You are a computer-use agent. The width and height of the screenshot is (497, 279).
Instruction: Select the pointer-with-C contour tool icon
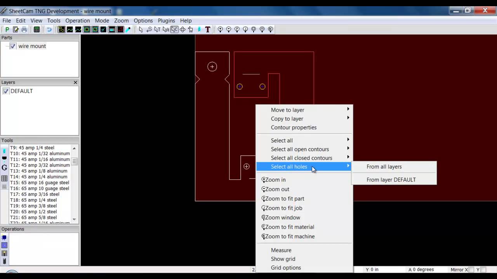tap(174, 29)
